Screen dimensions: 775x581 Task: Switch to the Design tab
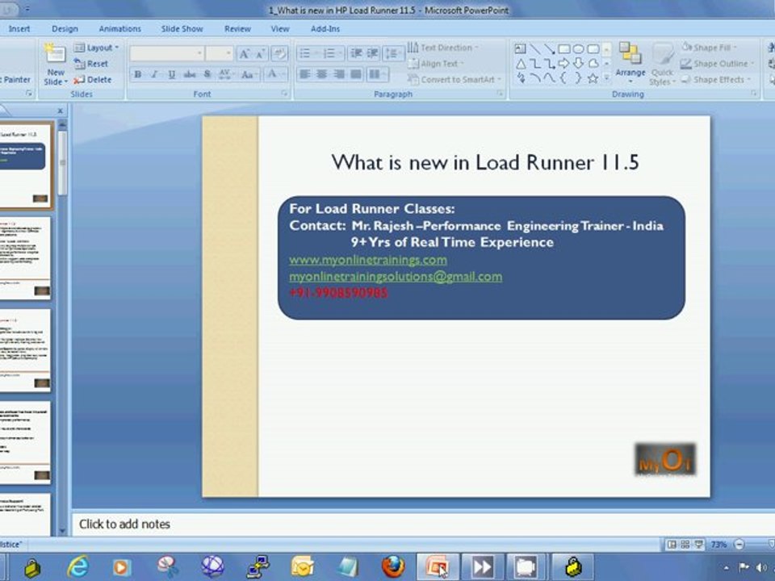[65, 29]
